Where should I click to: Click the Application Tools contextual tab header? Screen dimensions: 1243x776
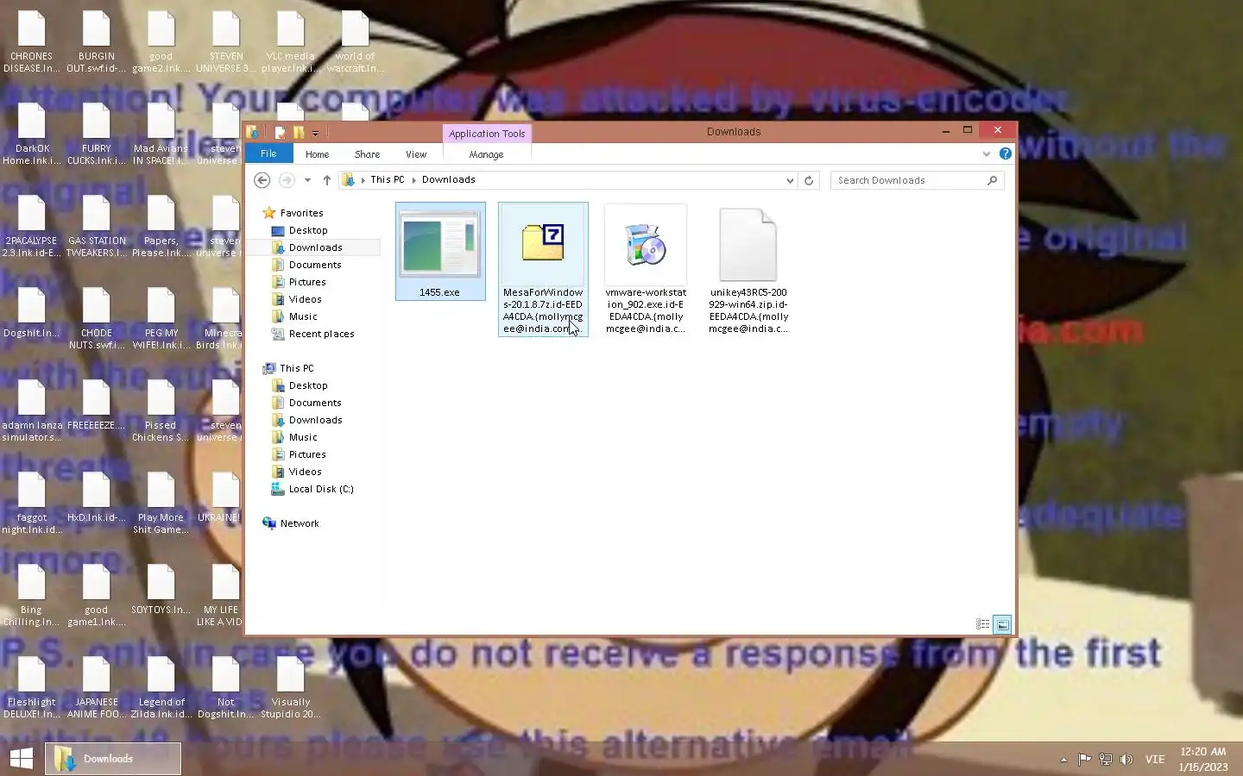point(487,134)
